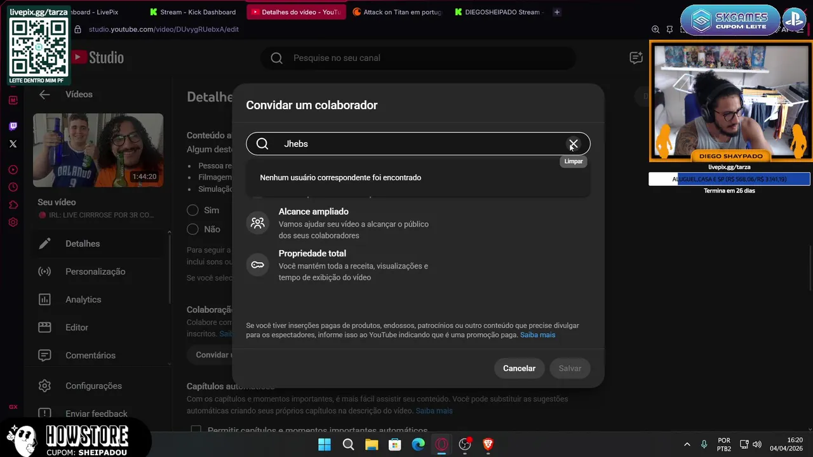Image resolution: width=813 pixels, height=457 pixels.
Task: Cancel the invite collaborator dialog
Action: 519,368
